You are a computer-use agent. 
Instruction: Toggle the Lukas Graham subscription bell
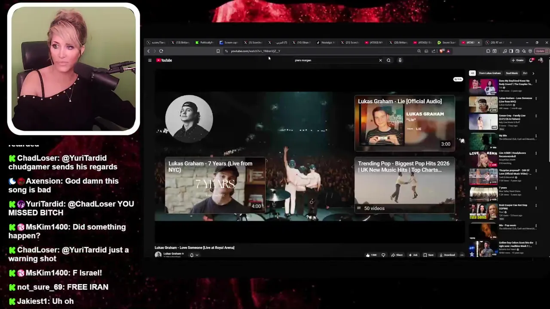tap(192, 255)
